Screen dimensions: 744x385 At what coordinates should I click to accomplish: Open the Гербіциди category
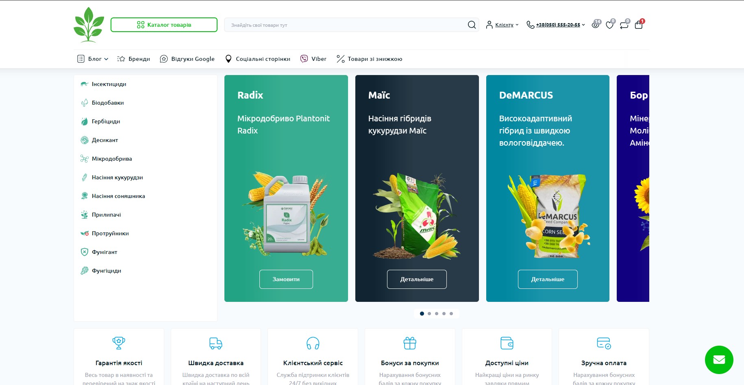[x=106, y=121]
